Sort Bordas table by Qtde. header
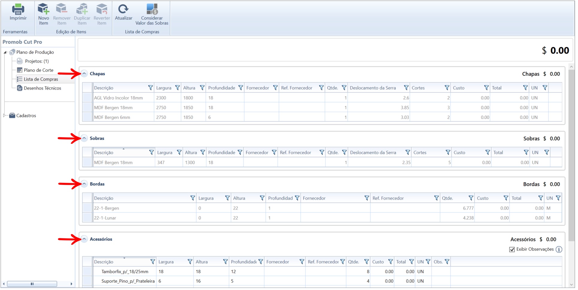Screen dimensions: 578x290 pyautogui.click(x=447, y=198)
